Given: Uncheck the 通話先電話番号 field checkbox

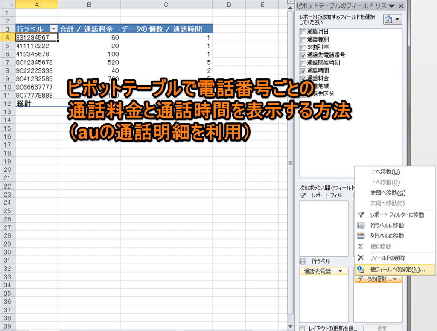Looking at the screenshot, I should [x=303, y=55].
